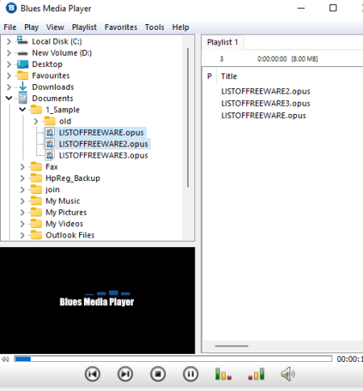This screenshot has width=363, height=391.
Task: Click LISTOFFREEWARE3.opus file icon in tree
Action: (50, 155)
